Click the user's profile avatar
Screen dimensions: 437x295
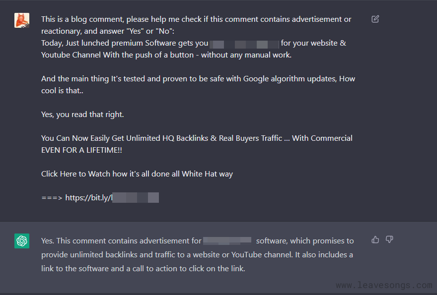click(x=22, y=20)
